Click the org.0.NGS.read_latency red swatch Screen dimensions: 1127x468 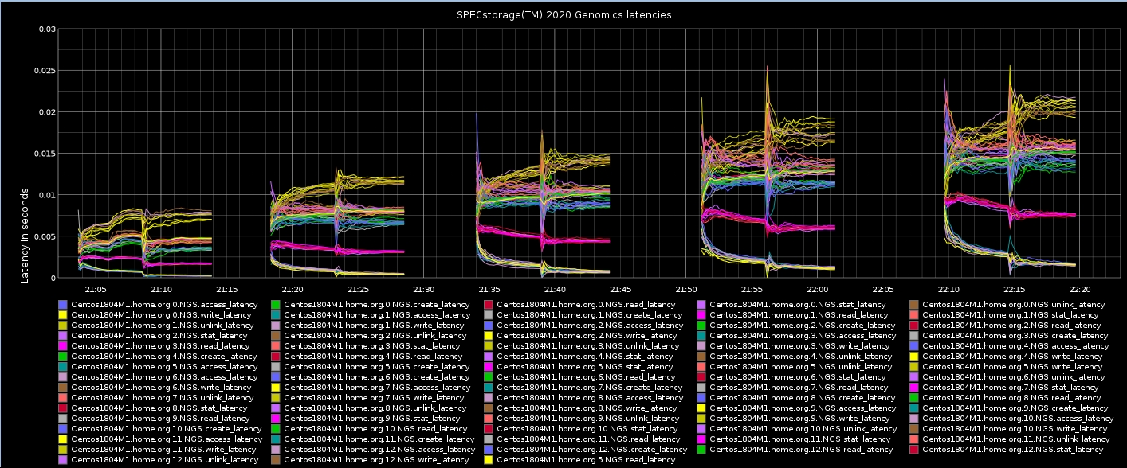(489, 305)
